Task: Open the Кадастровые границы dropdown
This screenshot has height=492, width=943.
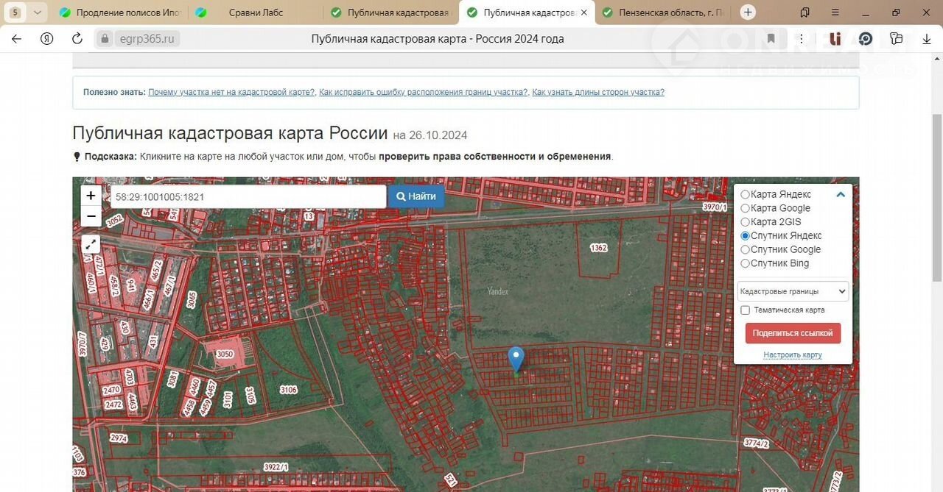Action: point(793,291)
